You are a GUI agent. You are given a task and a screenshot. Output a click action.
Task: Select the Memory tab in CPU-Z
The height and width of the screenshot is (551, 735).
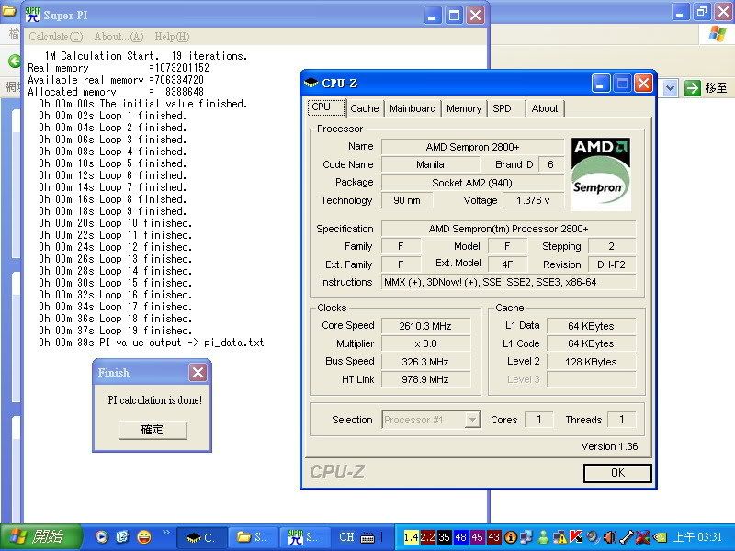click(x=464, y=108)
